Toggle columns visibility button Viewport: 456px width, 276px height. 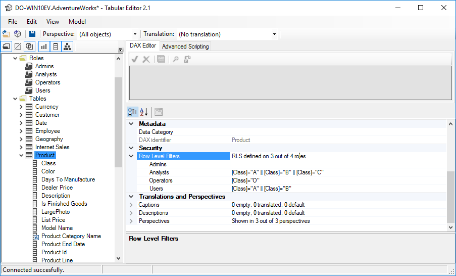point(56,47)
